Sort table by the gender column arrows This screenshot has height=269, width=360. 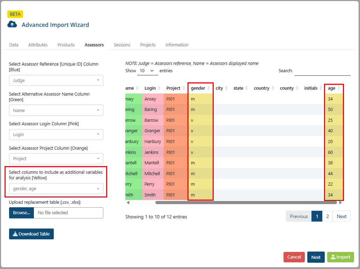coord(208,88)
